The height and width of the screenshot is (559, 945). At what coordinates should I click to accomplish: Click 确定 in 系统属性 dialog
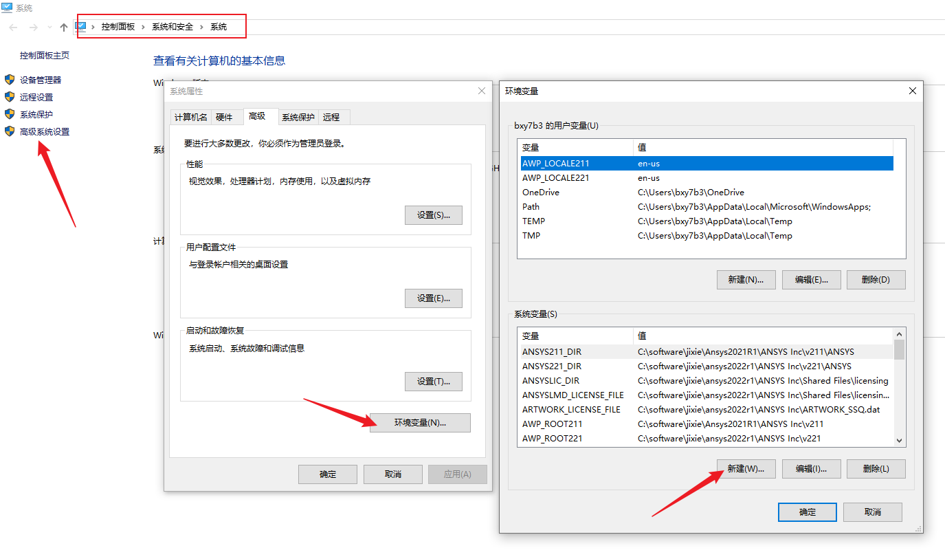point(328,474)
